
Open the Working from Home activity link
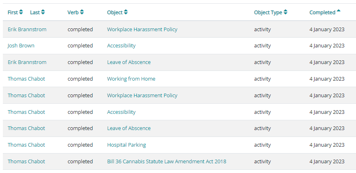131,79
